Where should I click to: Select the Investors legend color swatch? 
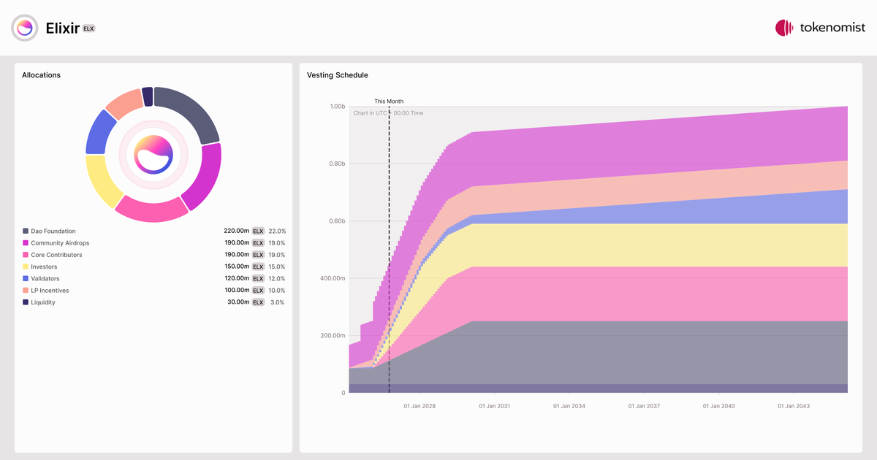tap(26, 267)
